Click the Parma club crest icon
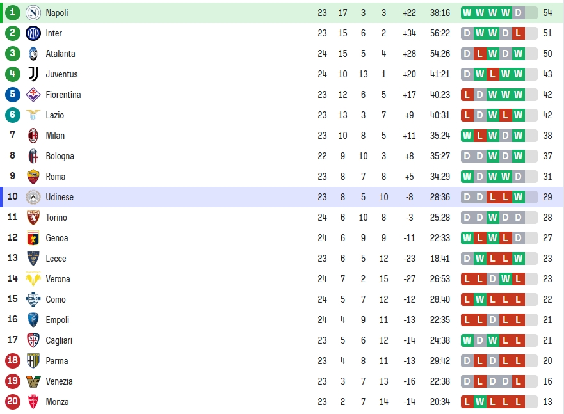The height and width of the screenshot is (414, 564). 33,361
